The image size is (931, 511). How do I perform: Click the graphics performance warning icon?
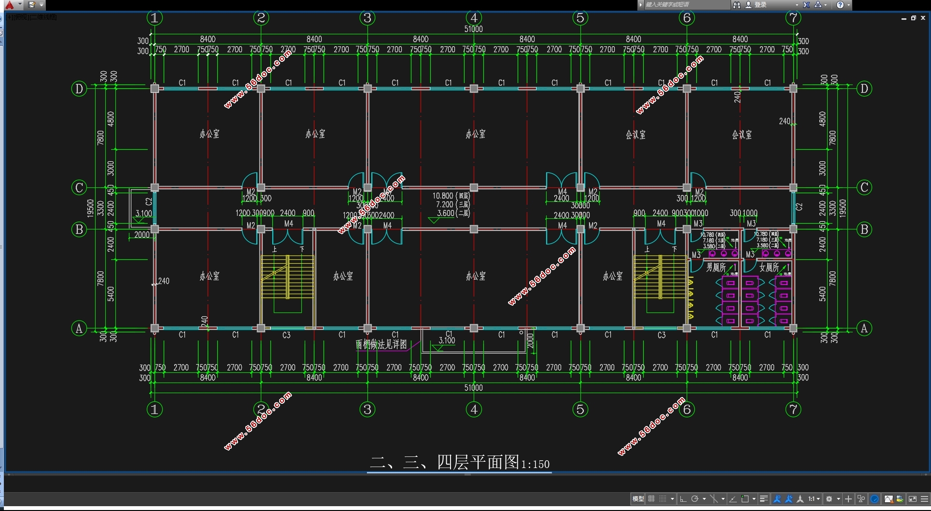[889, 499]
